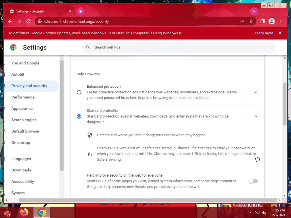Image resolution: width=291 pixels, height=218 pixels.
Task: Click the horizontal scrollbar right arrow
Action: pyautogui.click(x=280, y=200)
